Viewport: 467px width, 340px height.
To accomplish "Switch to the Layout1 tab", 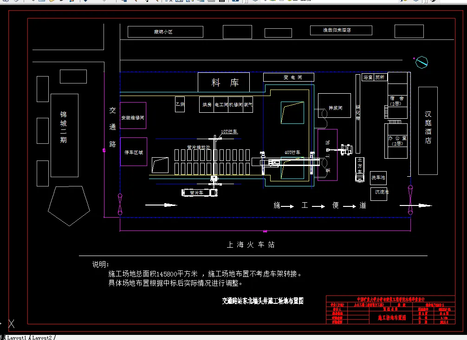I will (x=17, y=337).
